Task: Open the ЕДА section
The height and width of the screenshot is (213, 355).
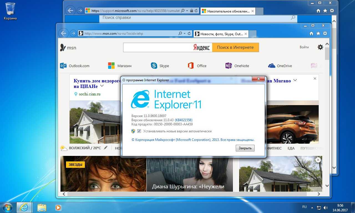Action: pos(291,148)
